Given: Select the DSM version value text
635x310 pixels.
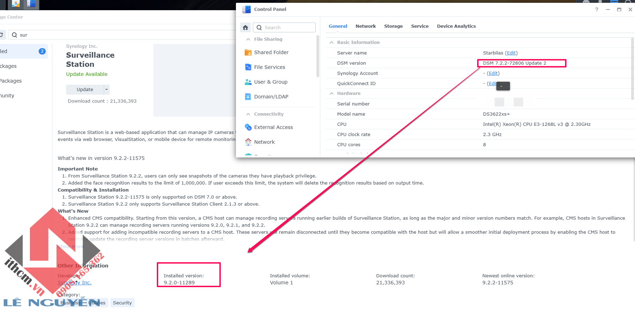Looking at the screenshot, I should [x=514, y=63].
